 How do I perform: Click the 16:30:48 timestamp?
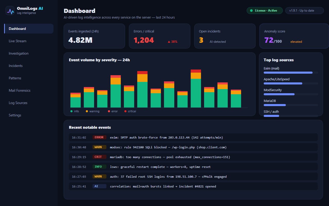79,147
